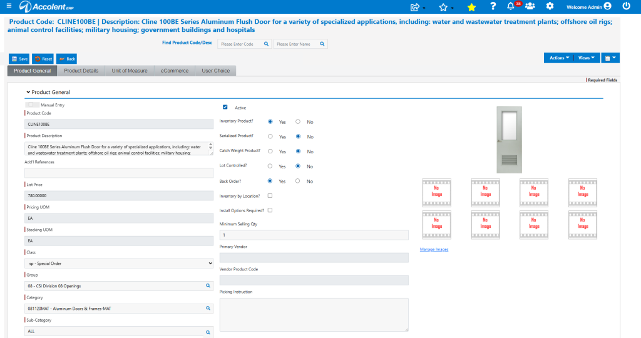
Task: Click the Pricing UOM field EA
Action: [x=119, y=218]
